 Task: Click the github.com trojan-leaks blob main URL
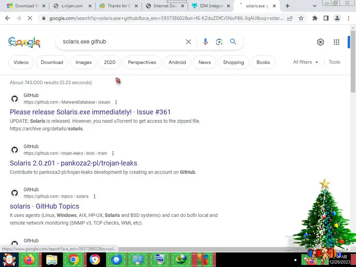click(65, 153)
